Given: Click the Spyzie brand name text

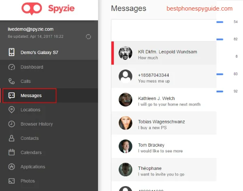Looking at the screenshot, I should [62, 9].
